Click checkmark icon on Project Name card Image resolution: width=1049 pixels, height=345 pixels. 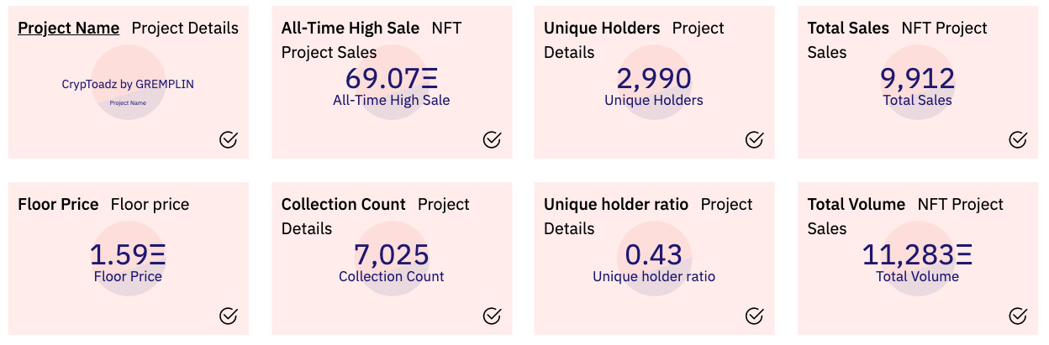(228, 139)
